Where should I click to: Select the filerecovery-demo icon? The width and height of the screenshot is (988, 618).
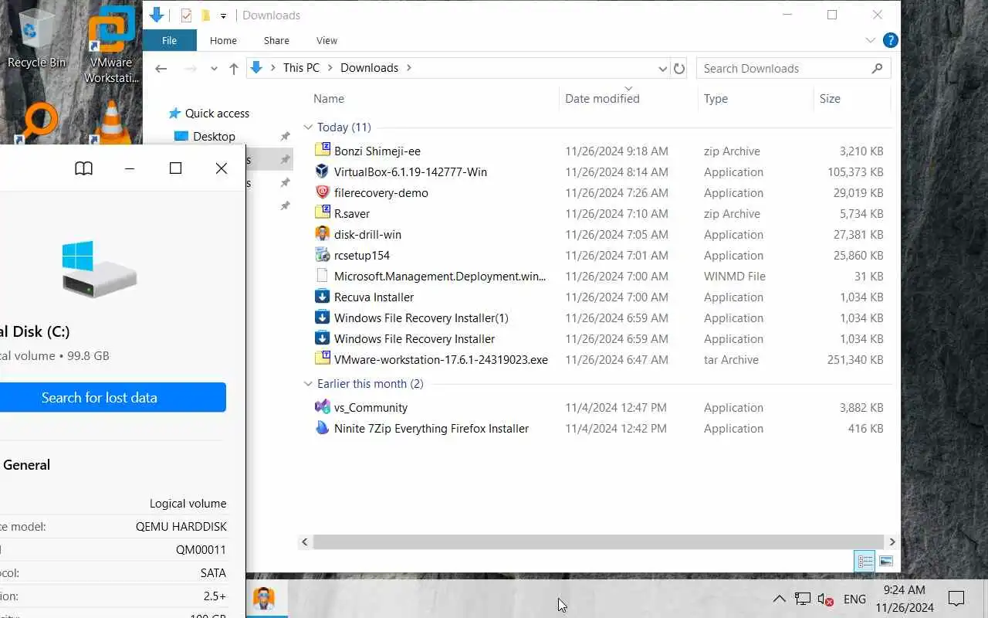point(323,192)
